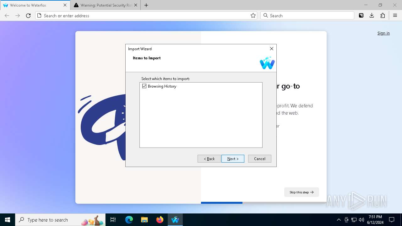Open the Windows Start menu

click(8, 220)
